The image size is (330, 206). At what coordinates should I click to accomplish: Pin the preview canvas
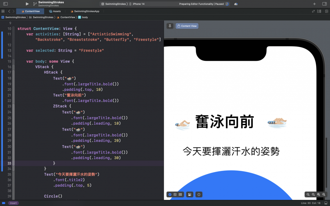pyautogui.click(x=170, y=26)
